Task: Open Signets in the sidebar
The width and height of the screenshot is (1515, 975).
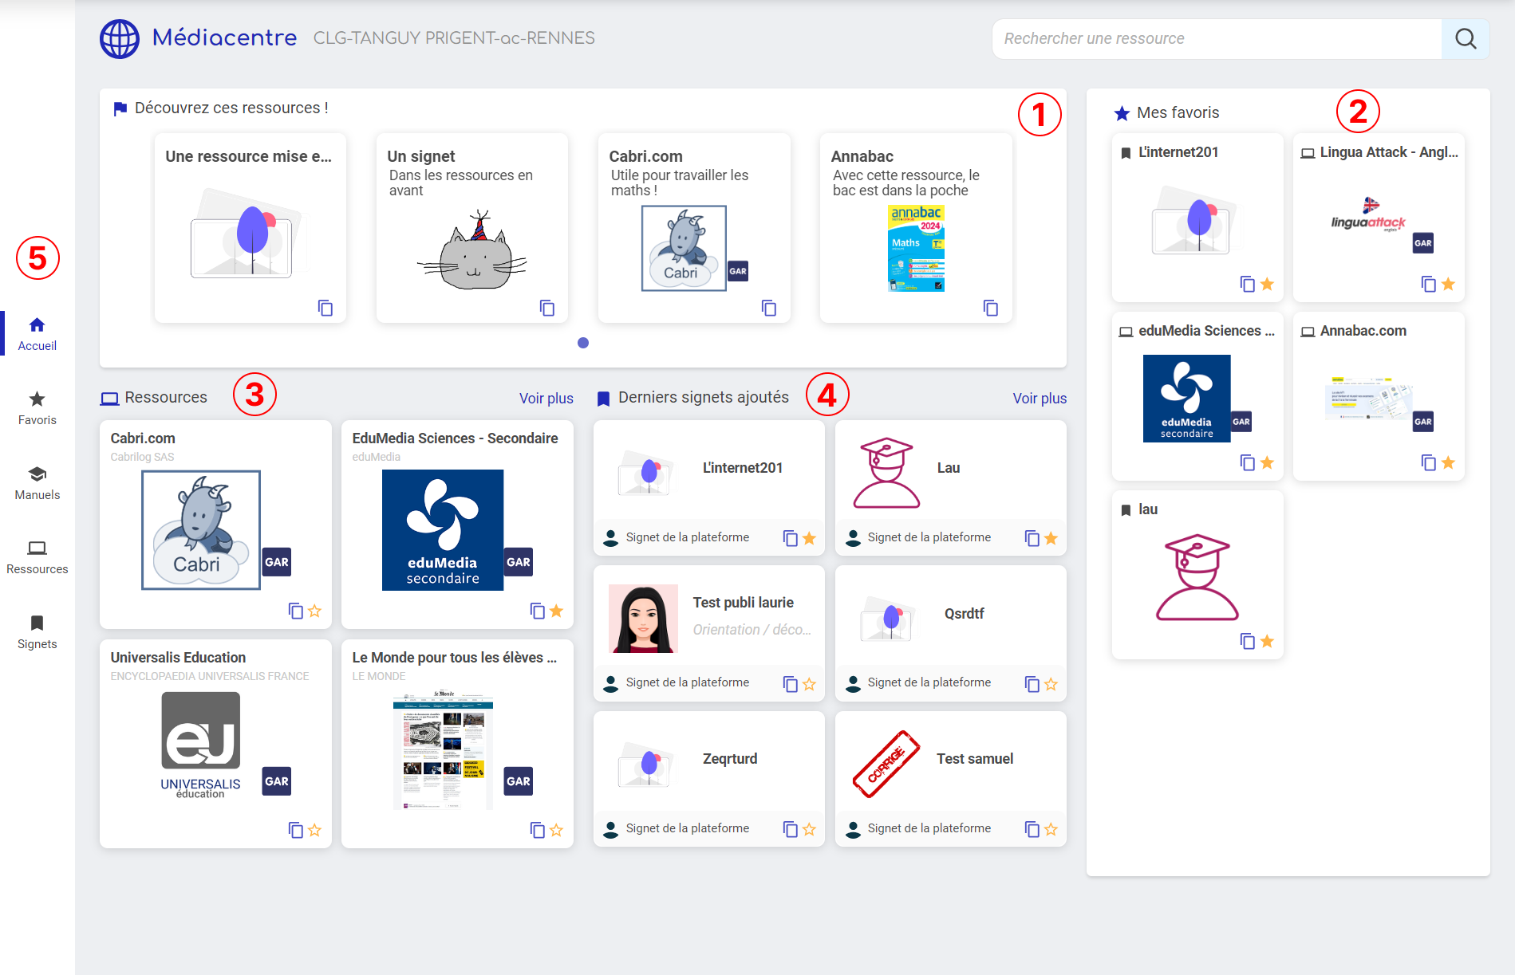Action: (x=37, y=632)
